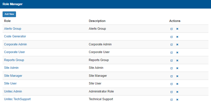This screenshot has width=211, height=109.
Task: Click the Alerts Group description cell
Action: point(97,29)
